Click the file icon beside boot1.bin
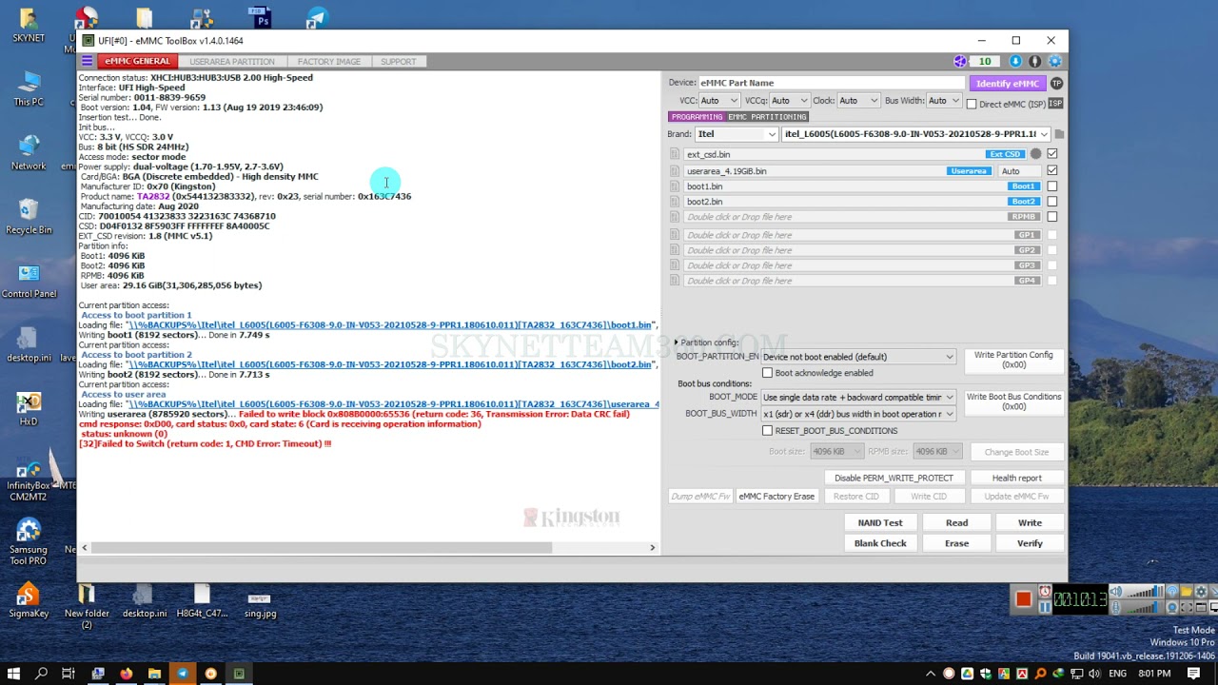Screen dimensions: 1218x685 coord(675,186)
